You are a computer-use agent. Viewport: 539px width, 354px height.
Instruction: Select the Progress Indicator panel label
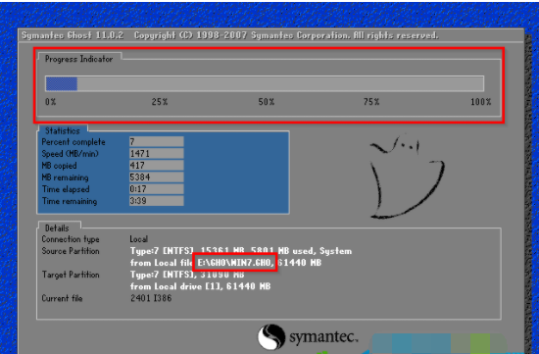[x=78, y=59]
